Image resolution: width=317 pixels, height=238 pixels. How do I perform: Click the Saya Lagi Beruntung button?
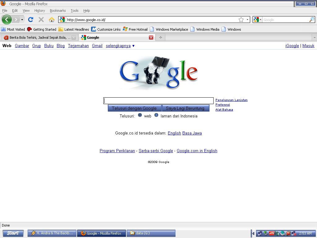click(x=185, y=108)
